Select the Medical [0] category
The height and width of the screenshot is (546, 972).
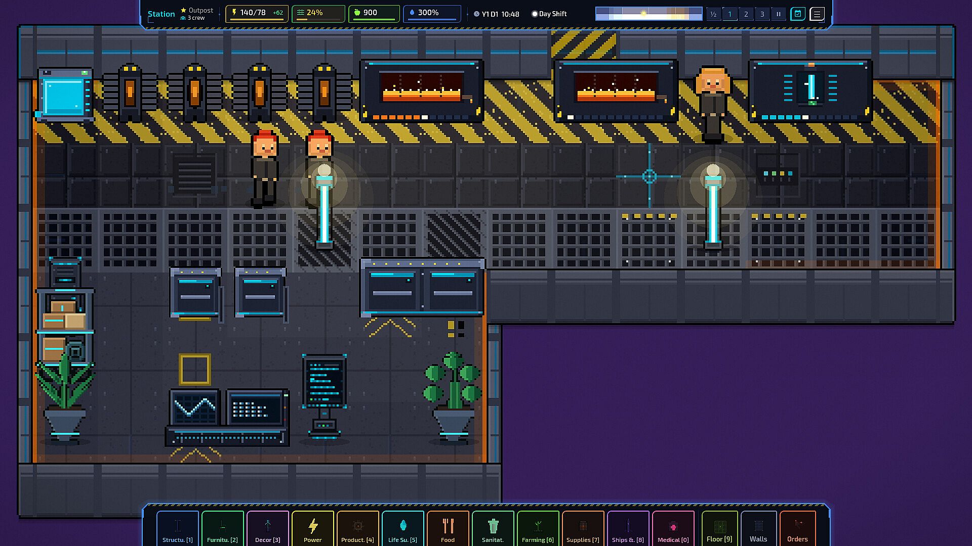pos(673,529)
